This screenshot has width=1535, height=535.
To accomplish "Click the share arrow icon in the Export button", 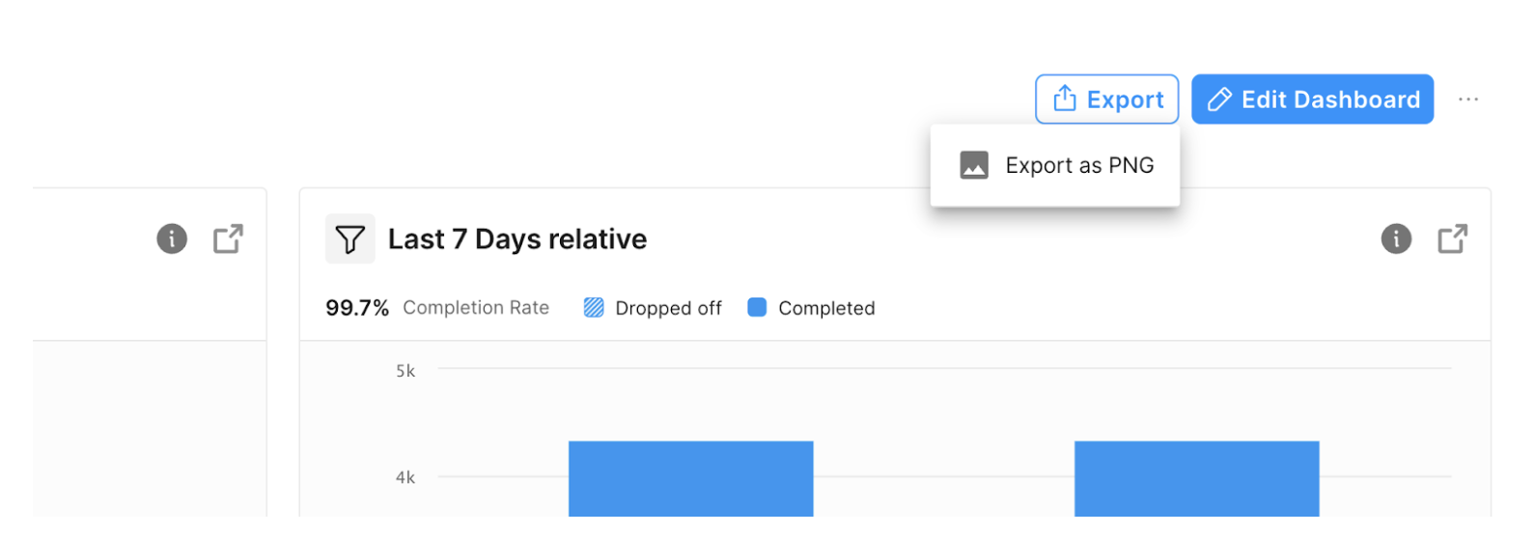I will tap(1065, 99).
